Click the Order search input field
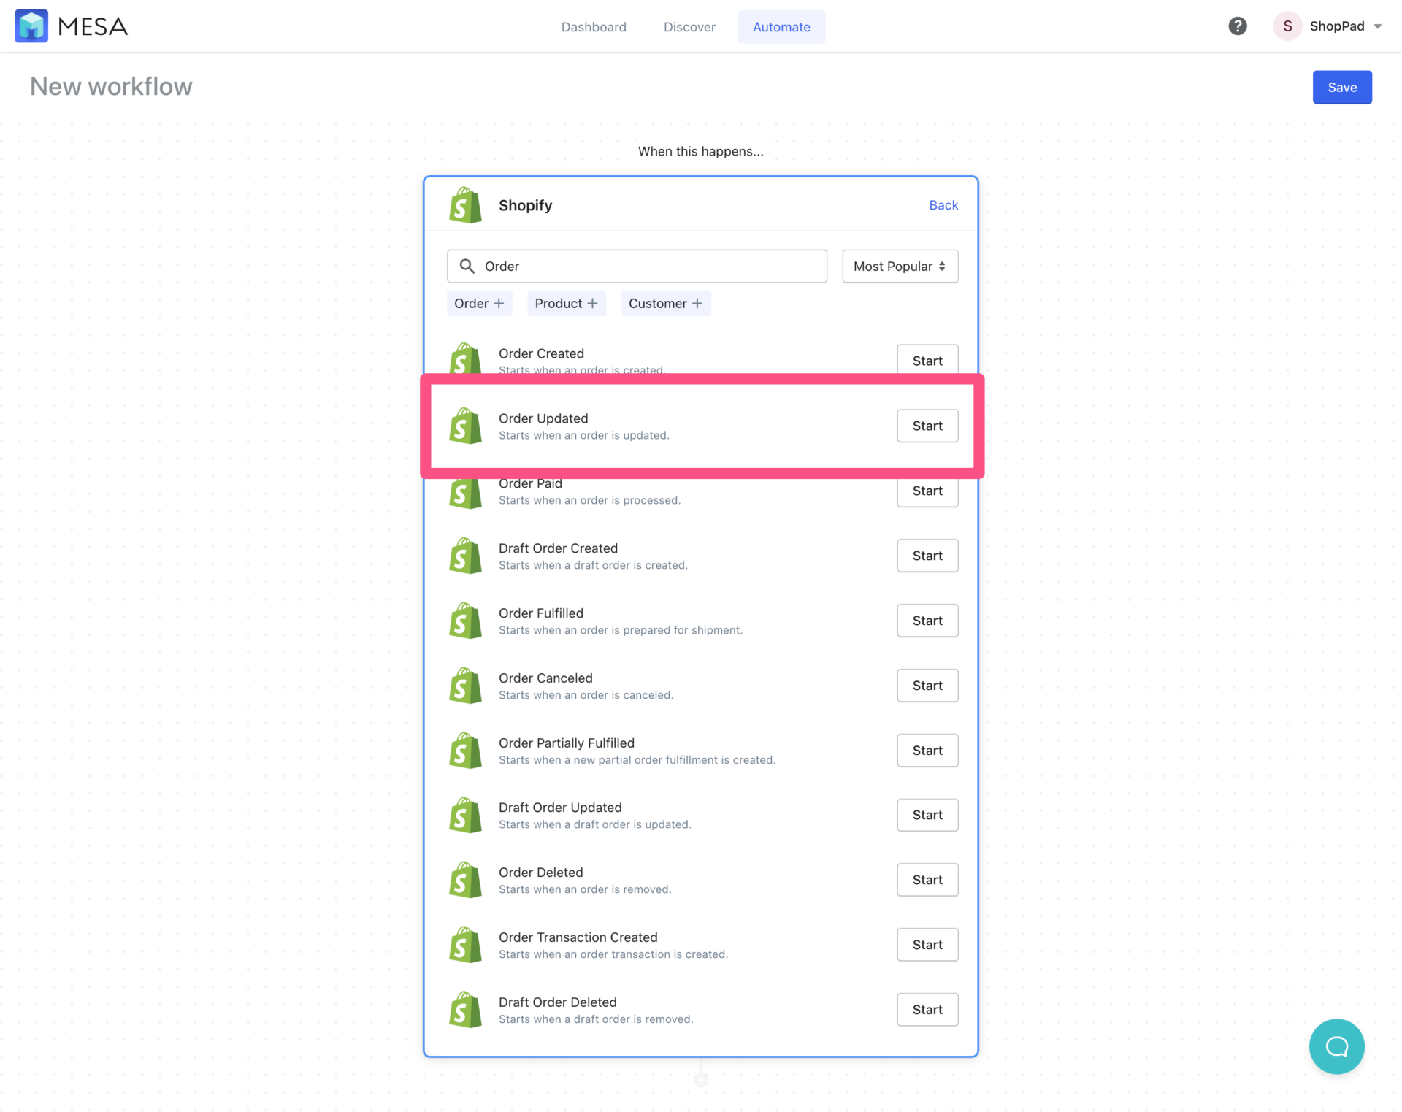Screen dimensions: 1402x1112 pos(637,266)
